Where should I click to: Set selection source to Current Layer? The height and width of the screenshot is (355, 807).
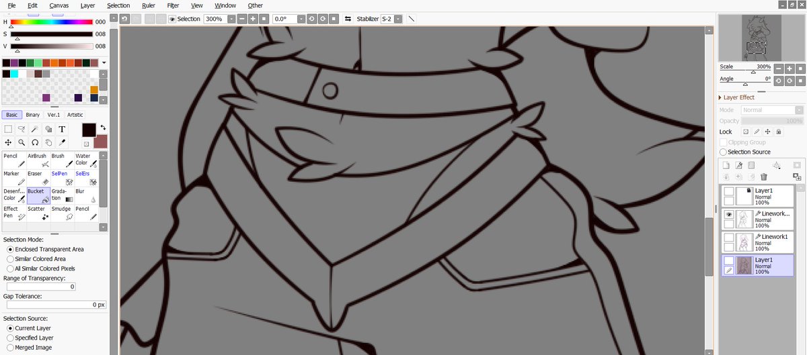[29, 328]
